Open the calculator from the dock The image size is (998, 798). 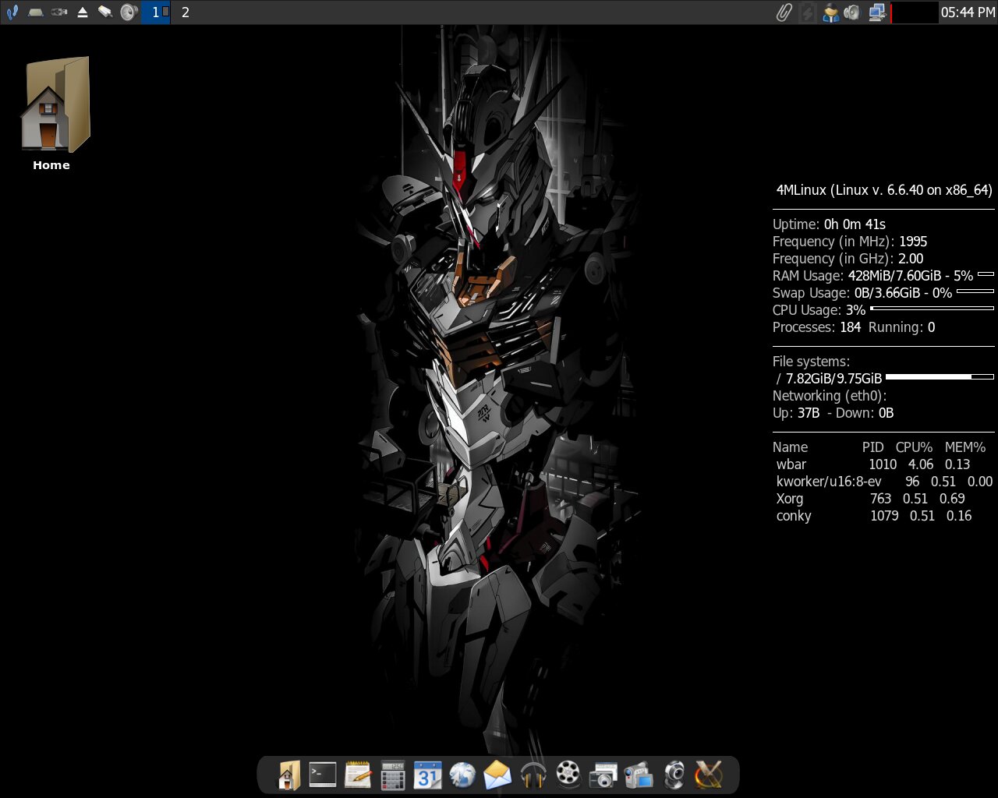[393, 775]
